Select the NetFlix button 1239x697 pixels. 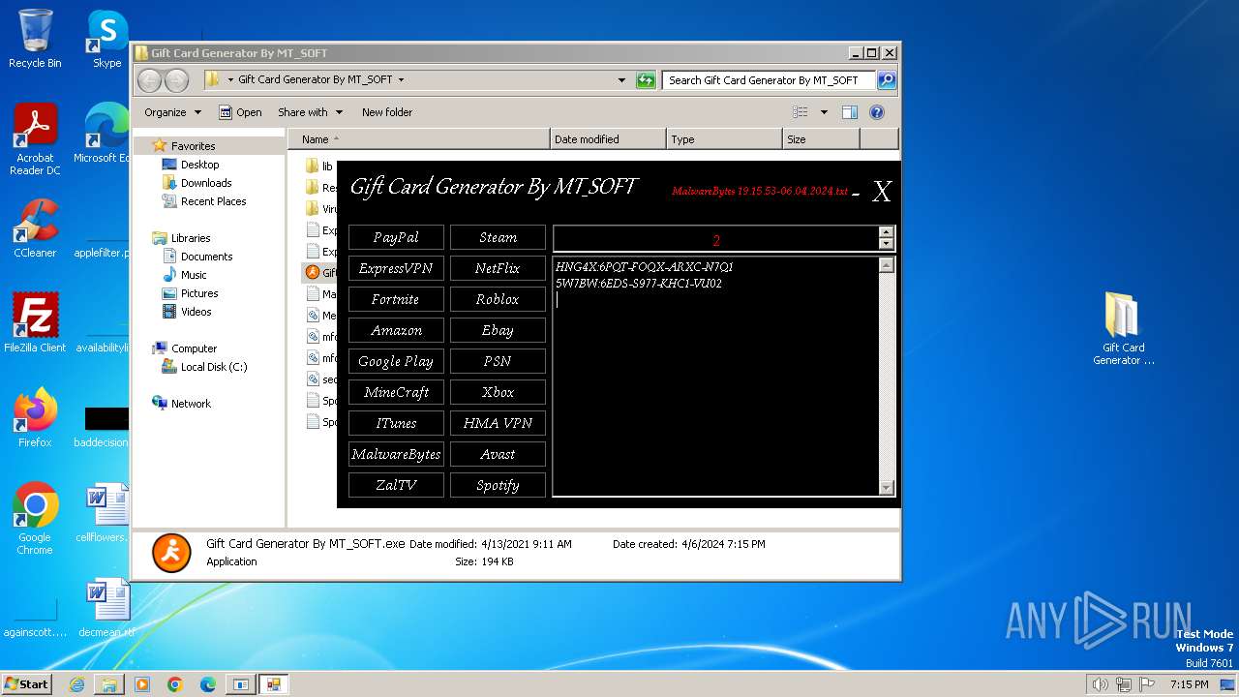tap(498, 268)
